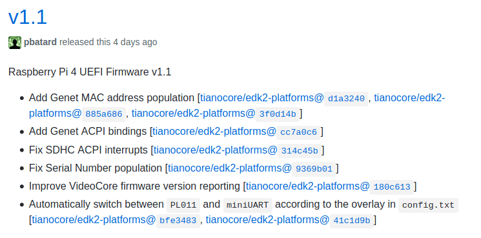Click 'Add Genet MAC address population' text
This screenshot has height=238, width=481.
pyautogui.click(x=112, y=98)
